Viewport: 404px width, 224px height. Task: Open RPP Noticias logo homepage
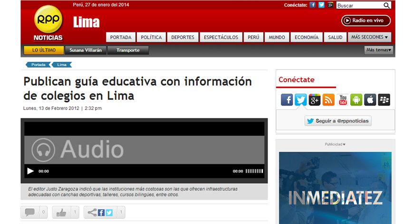[48, 23]
